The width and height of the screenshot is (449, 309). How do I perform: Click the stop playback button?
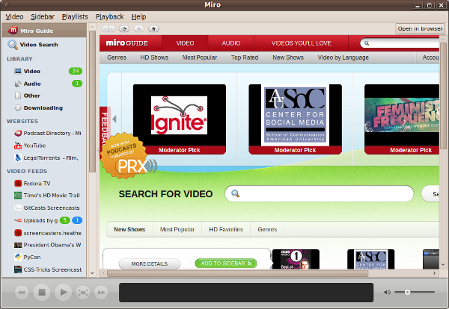(42, 292)
